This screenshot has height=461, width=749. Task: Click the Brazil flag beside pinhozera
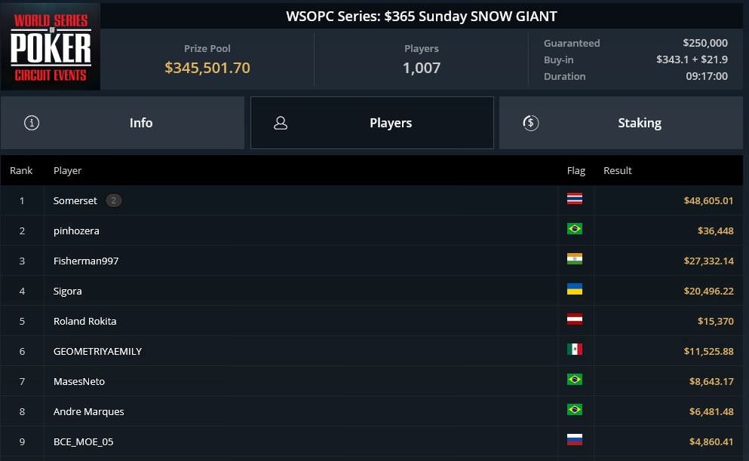(x=575, y=229)
